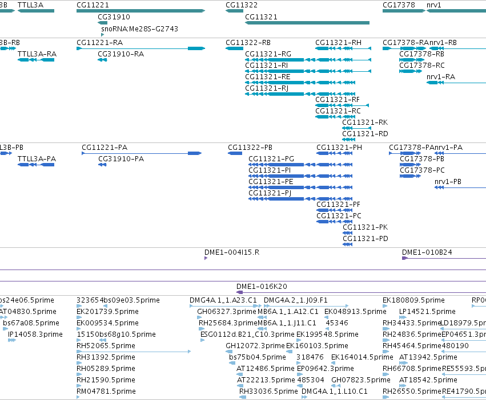Image resolution: width=486 pixels, height=400 pixels.
Task: Open transcript CG11322-RB
Action: coord(248,42)
